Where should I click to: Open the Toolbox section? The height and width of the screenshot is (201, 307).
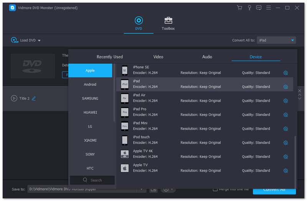click(168, 24)
